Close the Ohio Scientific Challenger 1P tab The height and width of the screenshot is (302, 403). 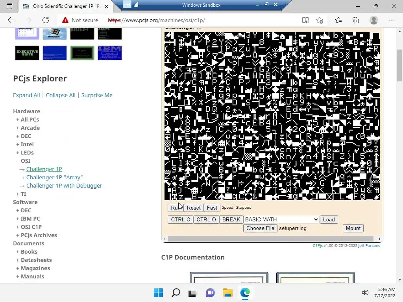[x=106, y=6]
